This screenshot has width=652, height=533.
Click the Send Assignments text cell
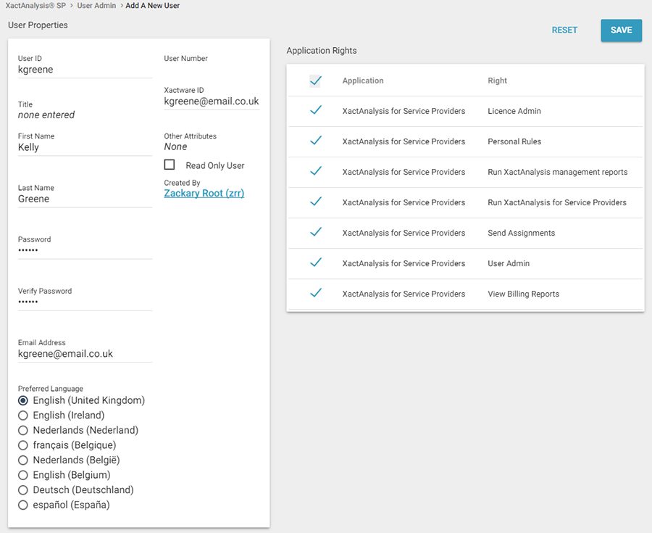[522, 233]
